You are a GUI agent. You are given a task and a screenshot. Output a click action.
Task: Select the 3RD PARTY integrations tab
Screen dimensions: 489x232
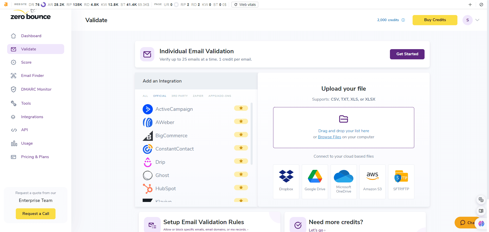180,96
